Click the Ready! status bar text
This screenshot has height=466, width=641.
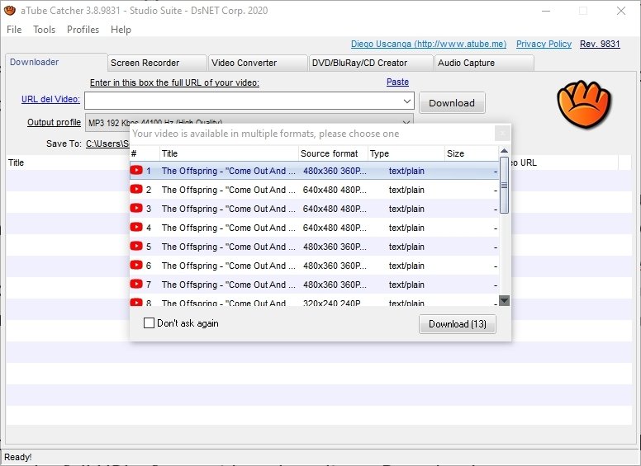point(18,457)
